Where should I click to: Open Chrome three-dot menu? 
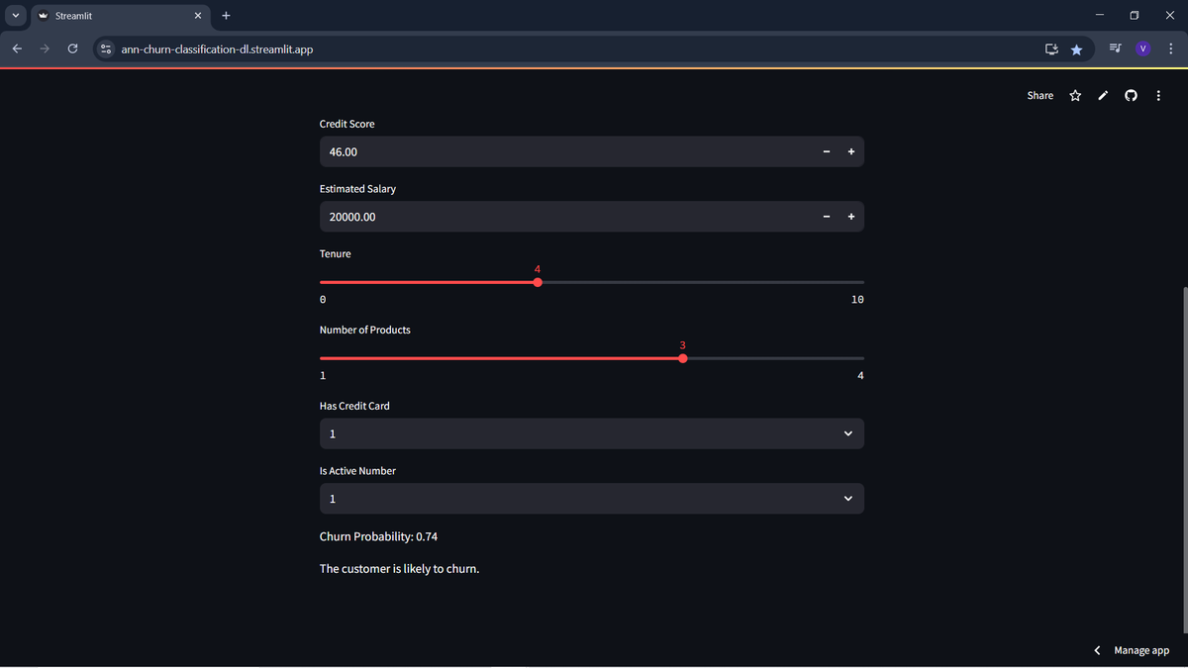pyautogui.click(x=1170, y=48)
